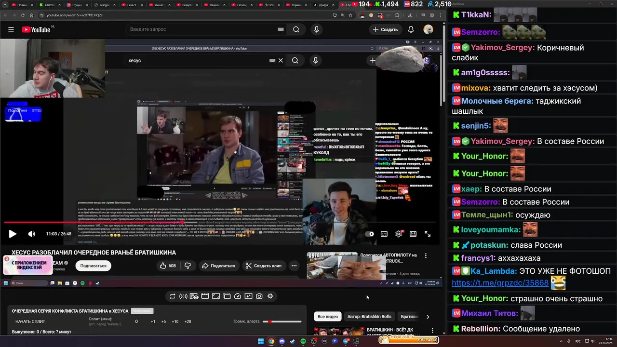Click the Подписаться subscribe button
617x347 pixels.
[93, 266]
